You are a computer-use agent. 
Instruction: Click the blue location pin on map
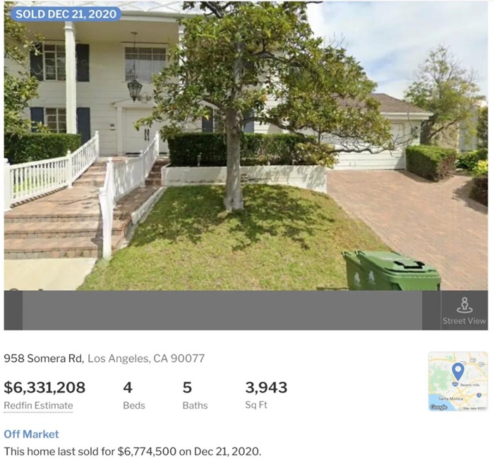[458, 371]
